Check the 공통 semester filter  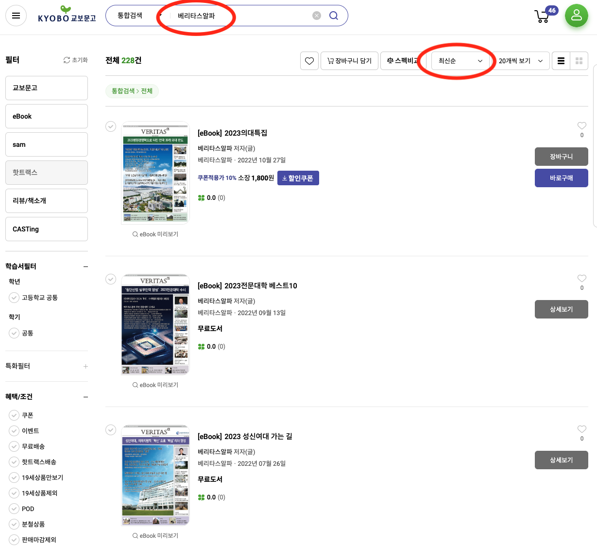[14, 333]
